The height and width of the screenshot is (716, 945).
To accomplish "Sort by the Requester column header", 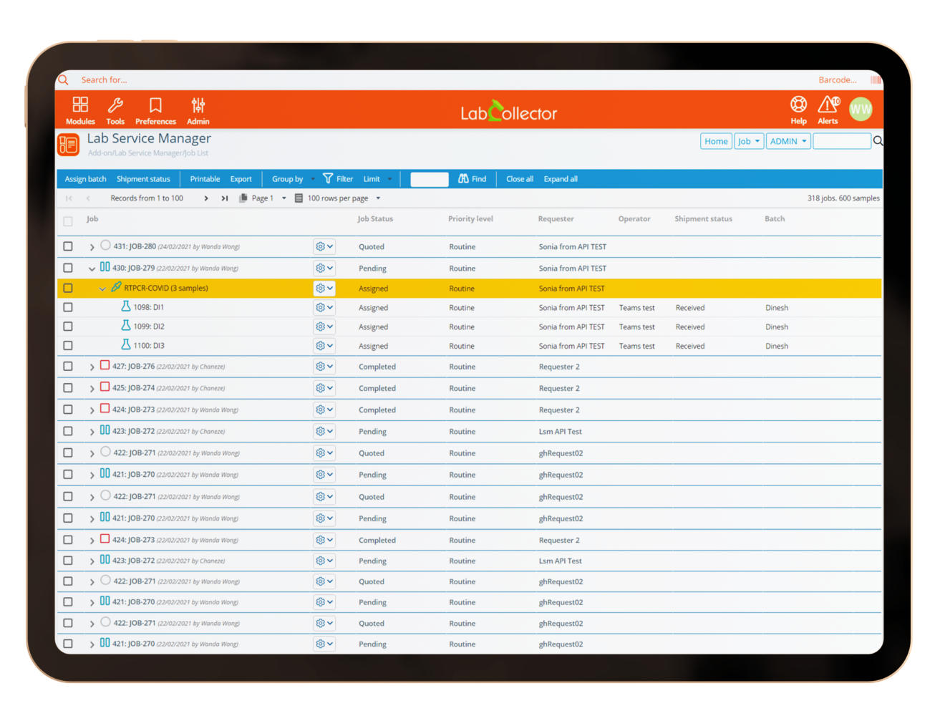I will [x=556, y=219].
